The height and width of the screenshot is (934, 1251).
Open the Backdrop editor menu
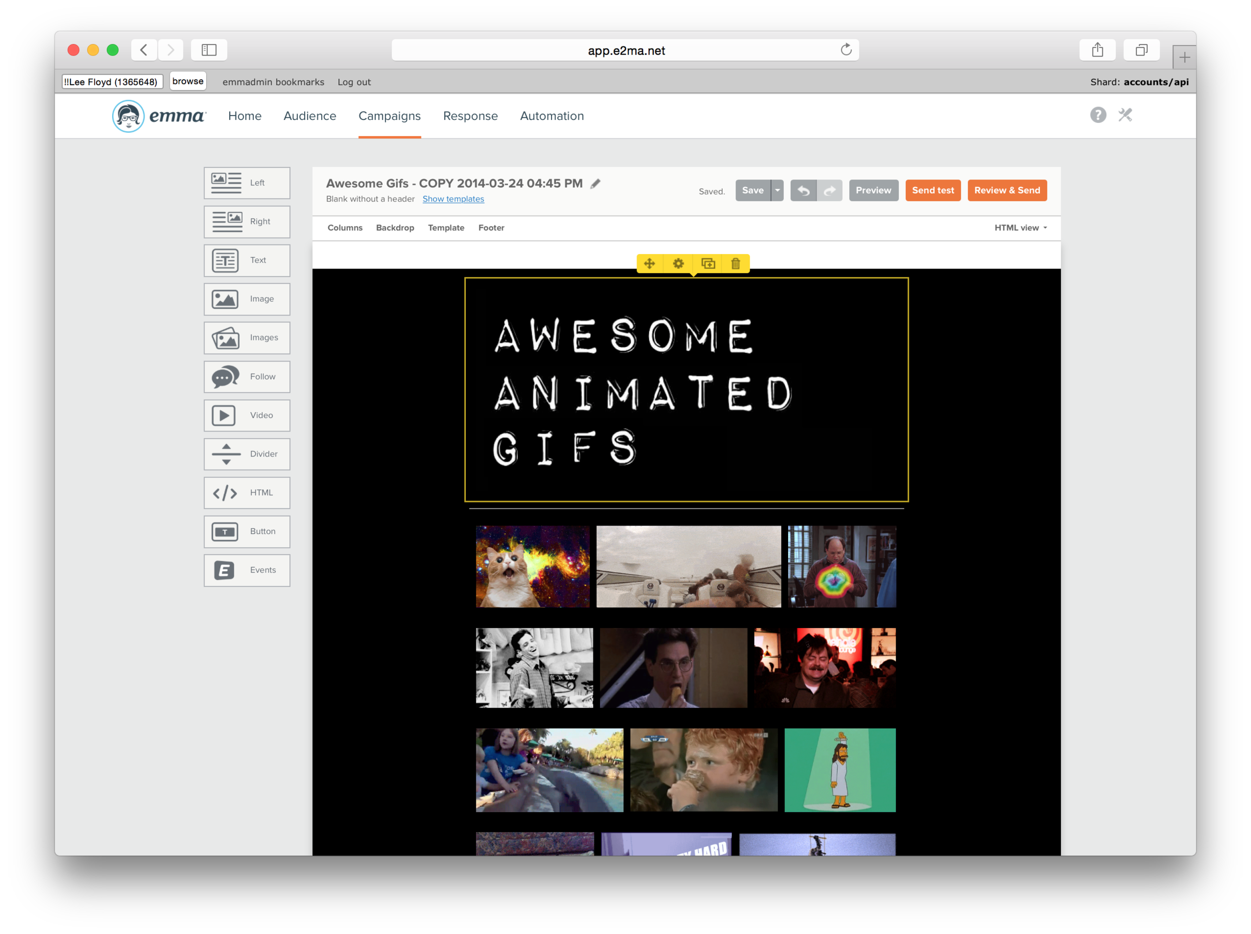(x=395, y=227)
